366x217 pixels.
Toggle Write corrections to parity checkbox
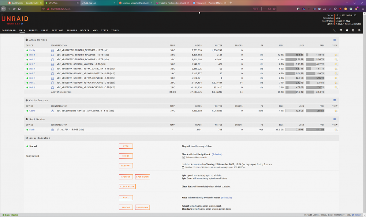tap(183, 157)
